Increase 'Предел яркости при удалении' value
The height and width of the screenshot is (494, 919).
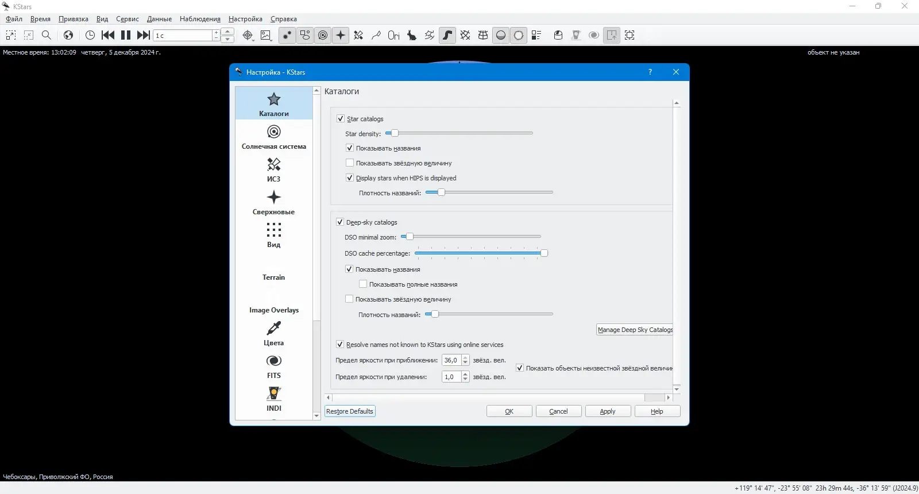pyautogui.click(x=465, y=375)
